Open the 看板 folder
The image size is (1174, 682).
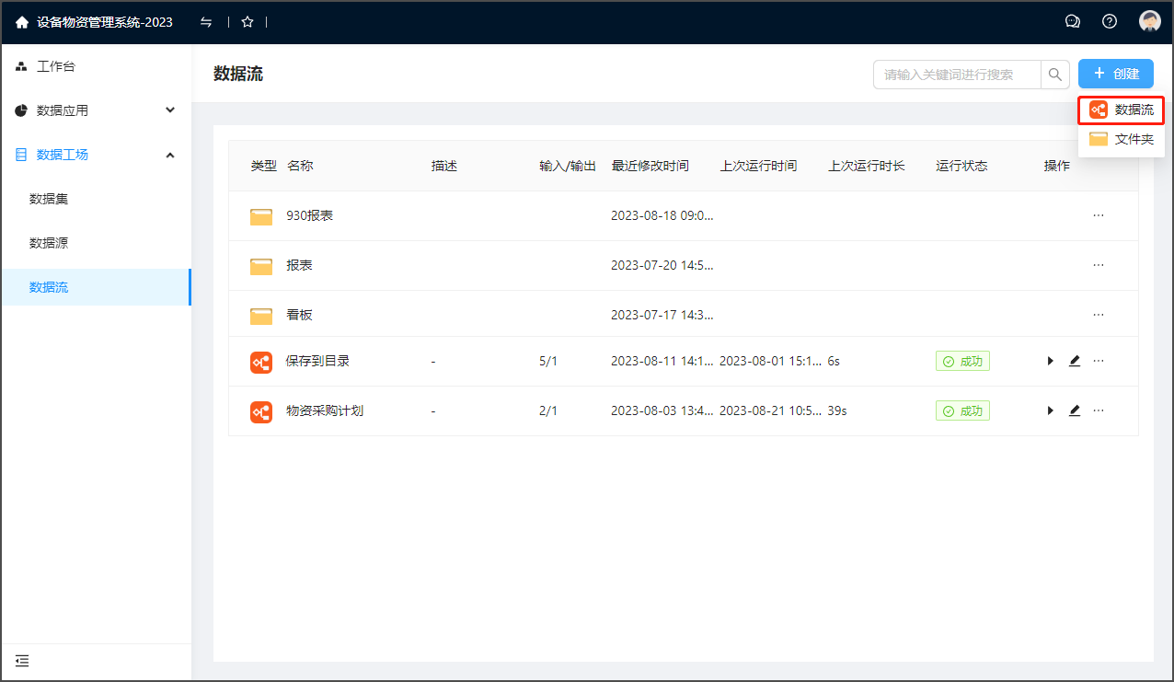299,315
